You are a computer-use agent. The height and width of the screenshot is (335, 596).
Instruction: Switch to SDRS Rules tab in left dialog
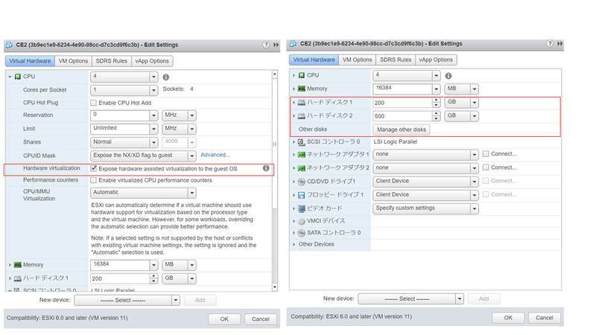pyautogui.click(x=111, y=61)
